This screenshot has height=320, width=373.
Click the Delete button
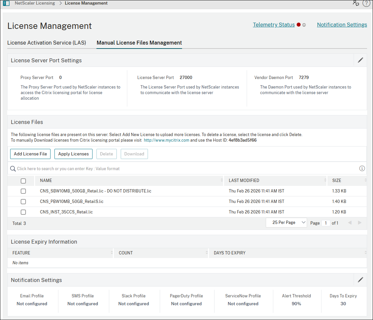click(x=106, y=154)
